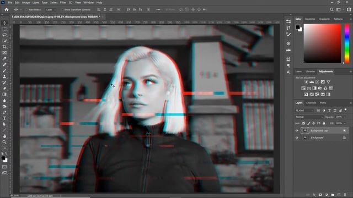Expand the Opacity slider arrow
353x198 pixels.
[x=345, y=117]
